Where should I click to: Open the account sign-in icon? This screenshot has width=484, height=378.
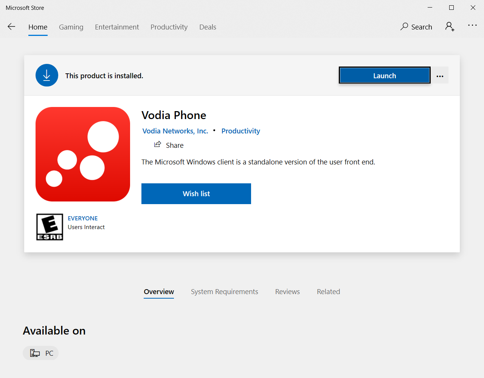pyautogui.click(x=450, y=26)
